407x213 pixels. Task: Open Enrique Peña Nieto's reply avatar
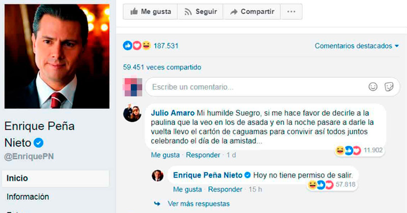[x=158, y=176]
